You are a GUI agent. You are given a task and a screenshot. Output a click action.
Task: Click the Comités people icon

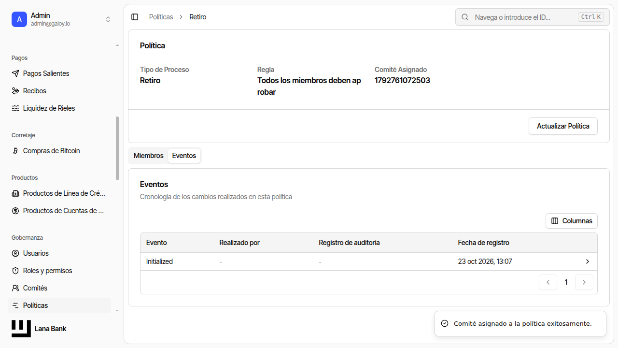click(15, 288)
